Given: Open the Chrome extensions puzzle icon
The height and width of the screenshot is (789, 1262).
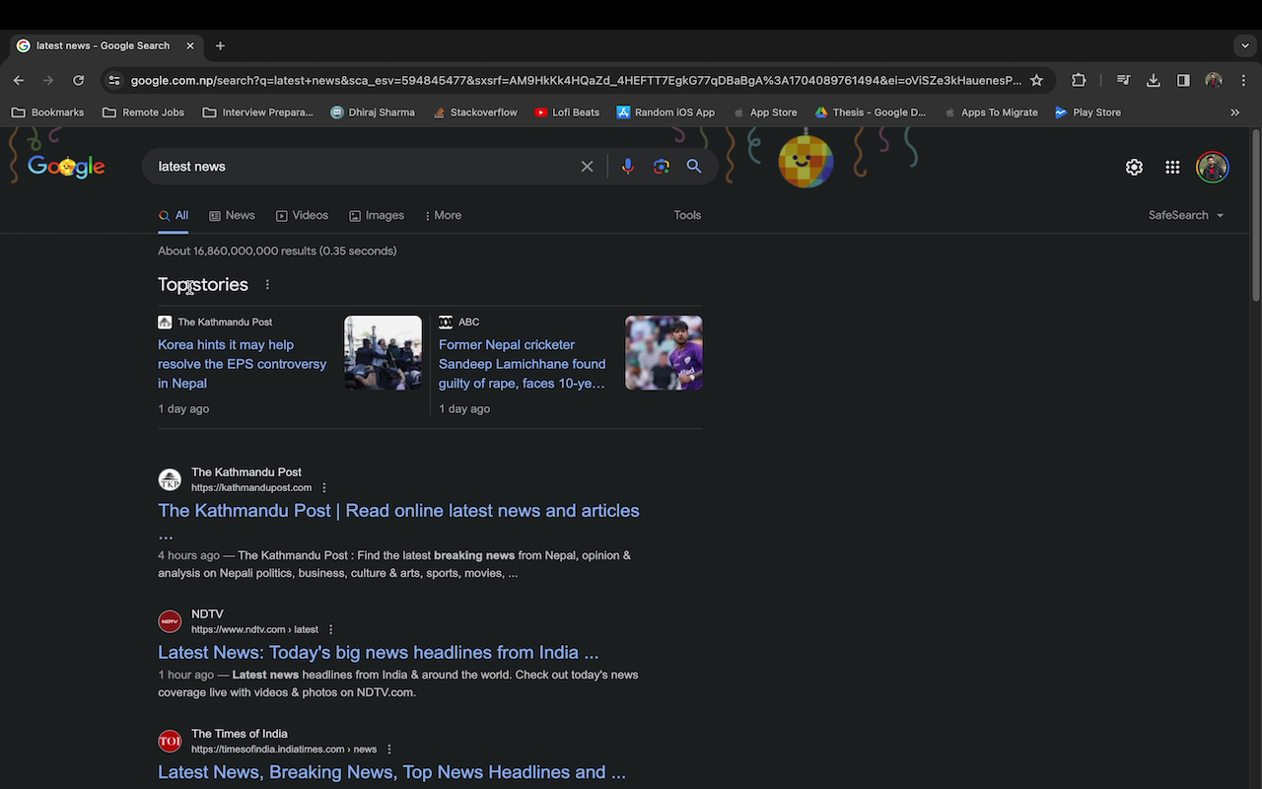Looking at the screenshot, I should pos(1078,80).
